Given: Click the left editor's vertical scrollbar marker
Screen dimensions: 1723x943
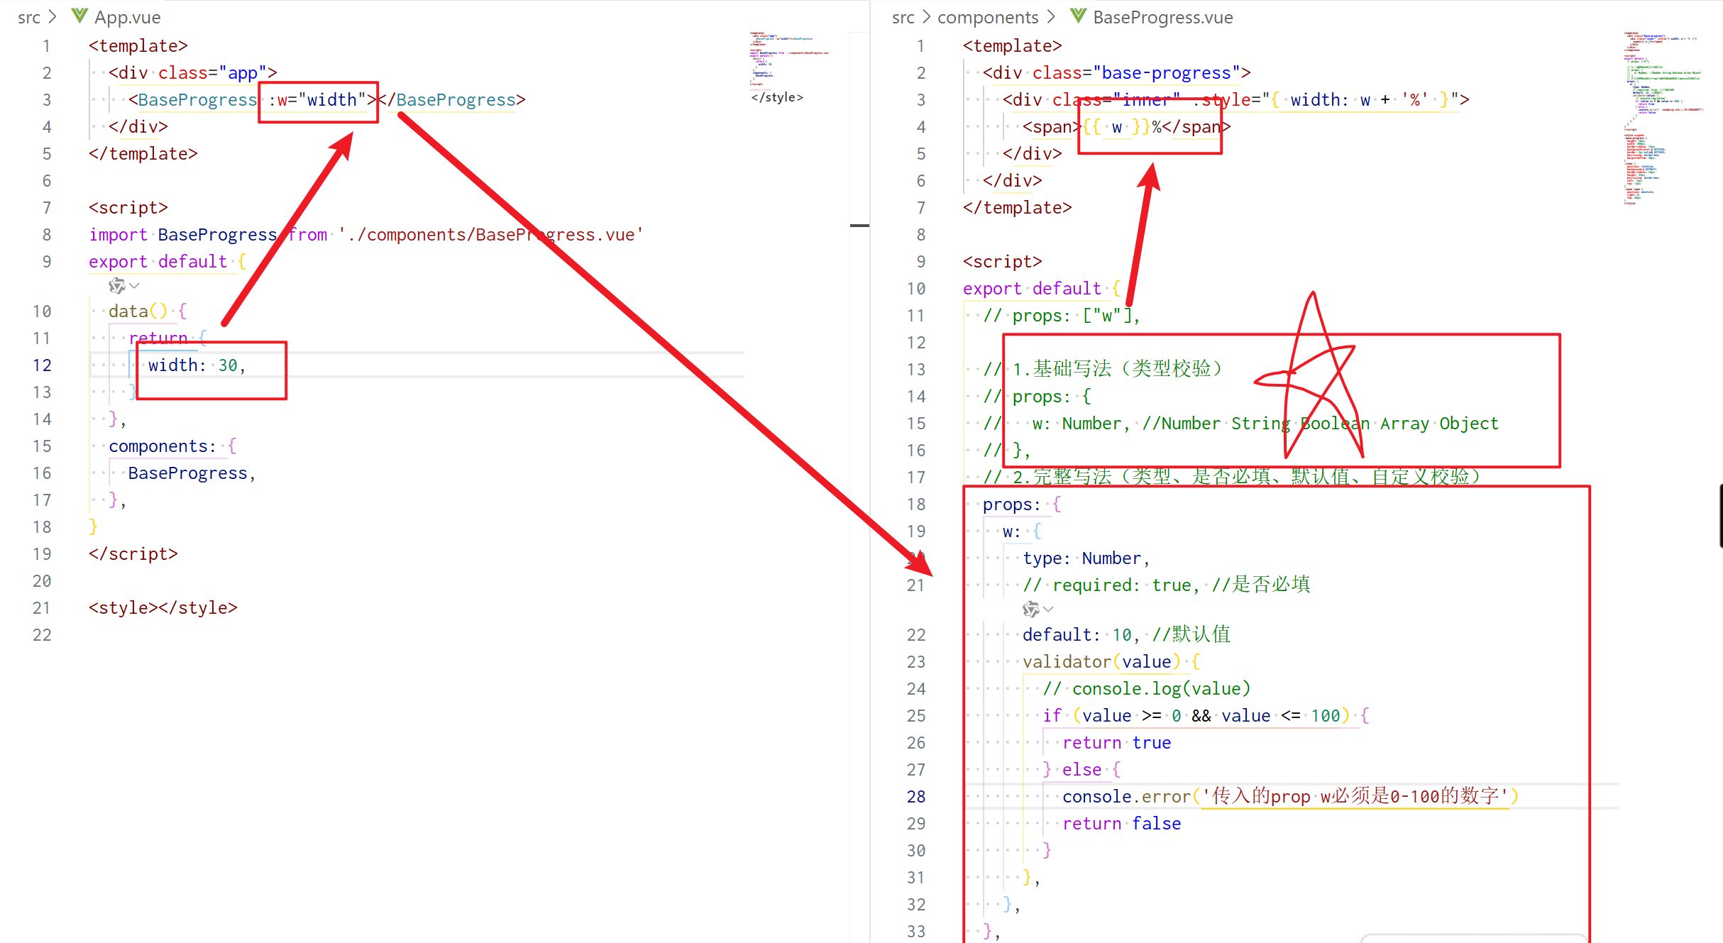Looking at the screenshot, I should tap(859, 226).
